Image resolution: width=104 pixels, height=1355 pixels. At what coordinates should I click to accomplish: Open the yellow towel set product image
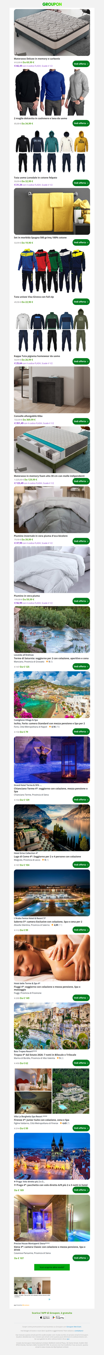coord(52,211)
